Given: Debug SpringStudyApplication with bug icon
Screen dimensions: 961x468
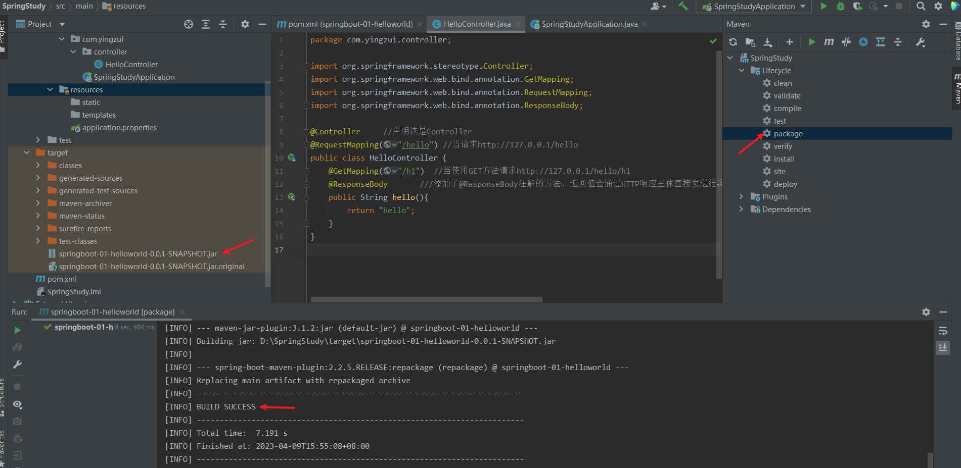Looking at the screenshot, I should 841,6.
